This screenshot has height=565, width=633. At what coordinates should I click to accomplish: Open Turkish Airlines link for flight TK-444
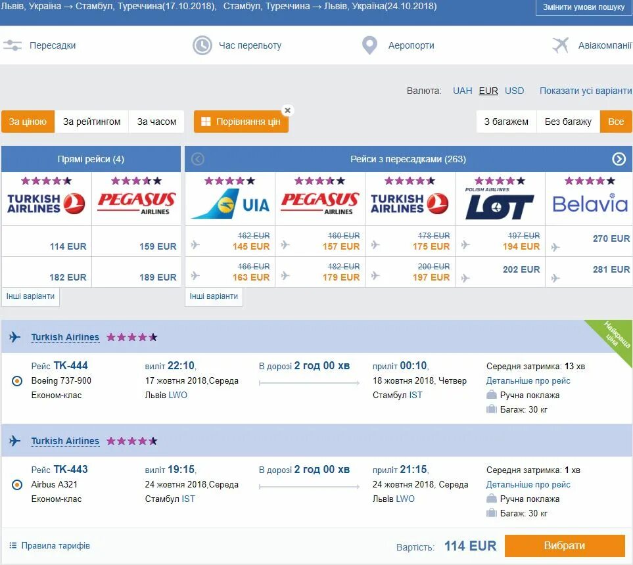[65, 337]
